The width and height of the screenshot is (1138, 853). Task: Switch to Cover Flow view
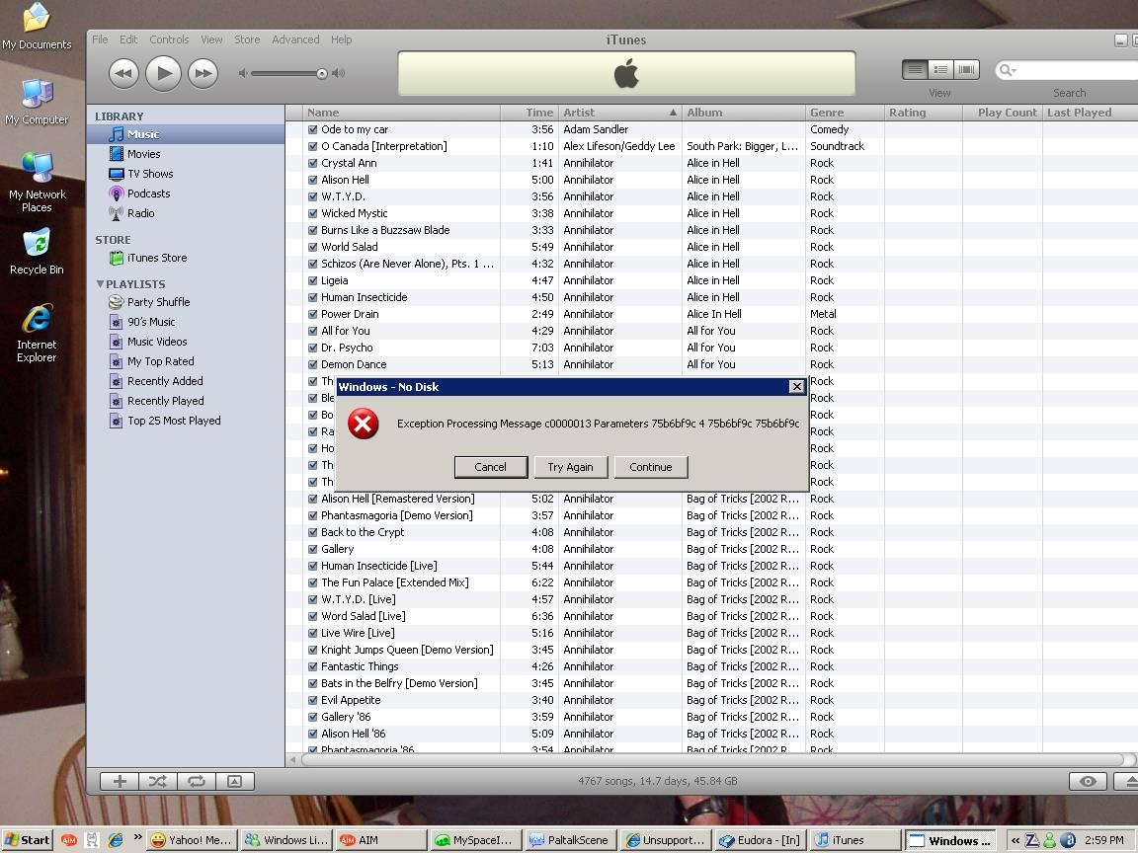(966, 69)
